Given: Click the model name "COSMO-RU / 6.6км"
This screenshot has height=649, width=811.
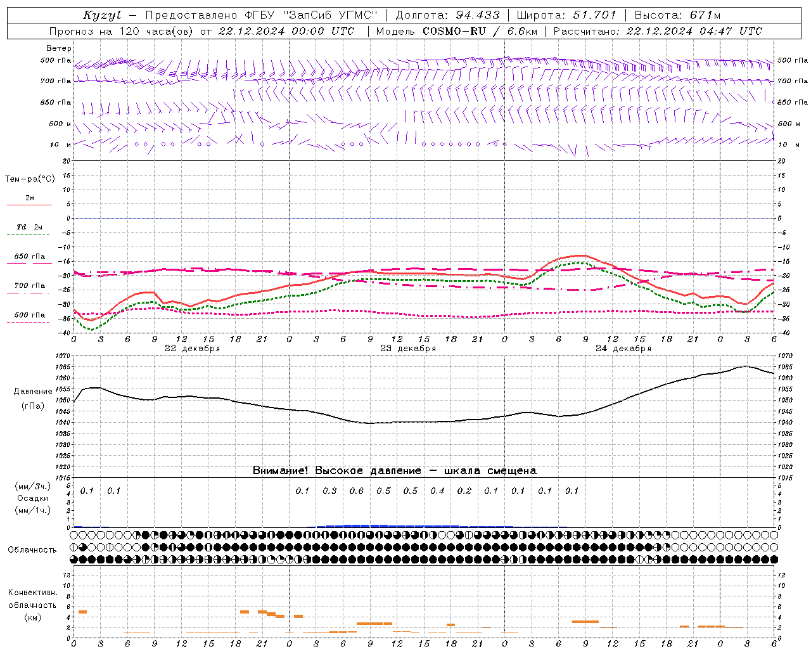Looking at the screenshot, I should coord(480,31).
